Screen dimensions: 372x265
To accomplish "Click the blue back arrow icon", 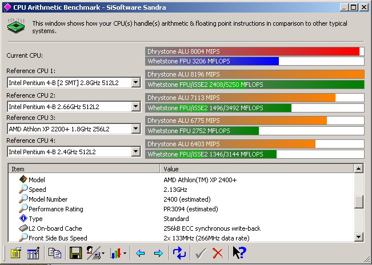I will (141, 253).
